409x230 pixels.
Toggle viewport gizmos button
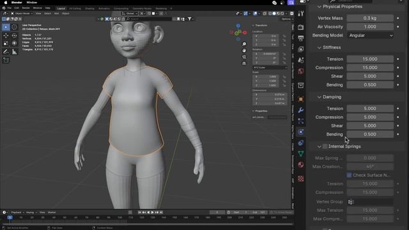(245, 13)
